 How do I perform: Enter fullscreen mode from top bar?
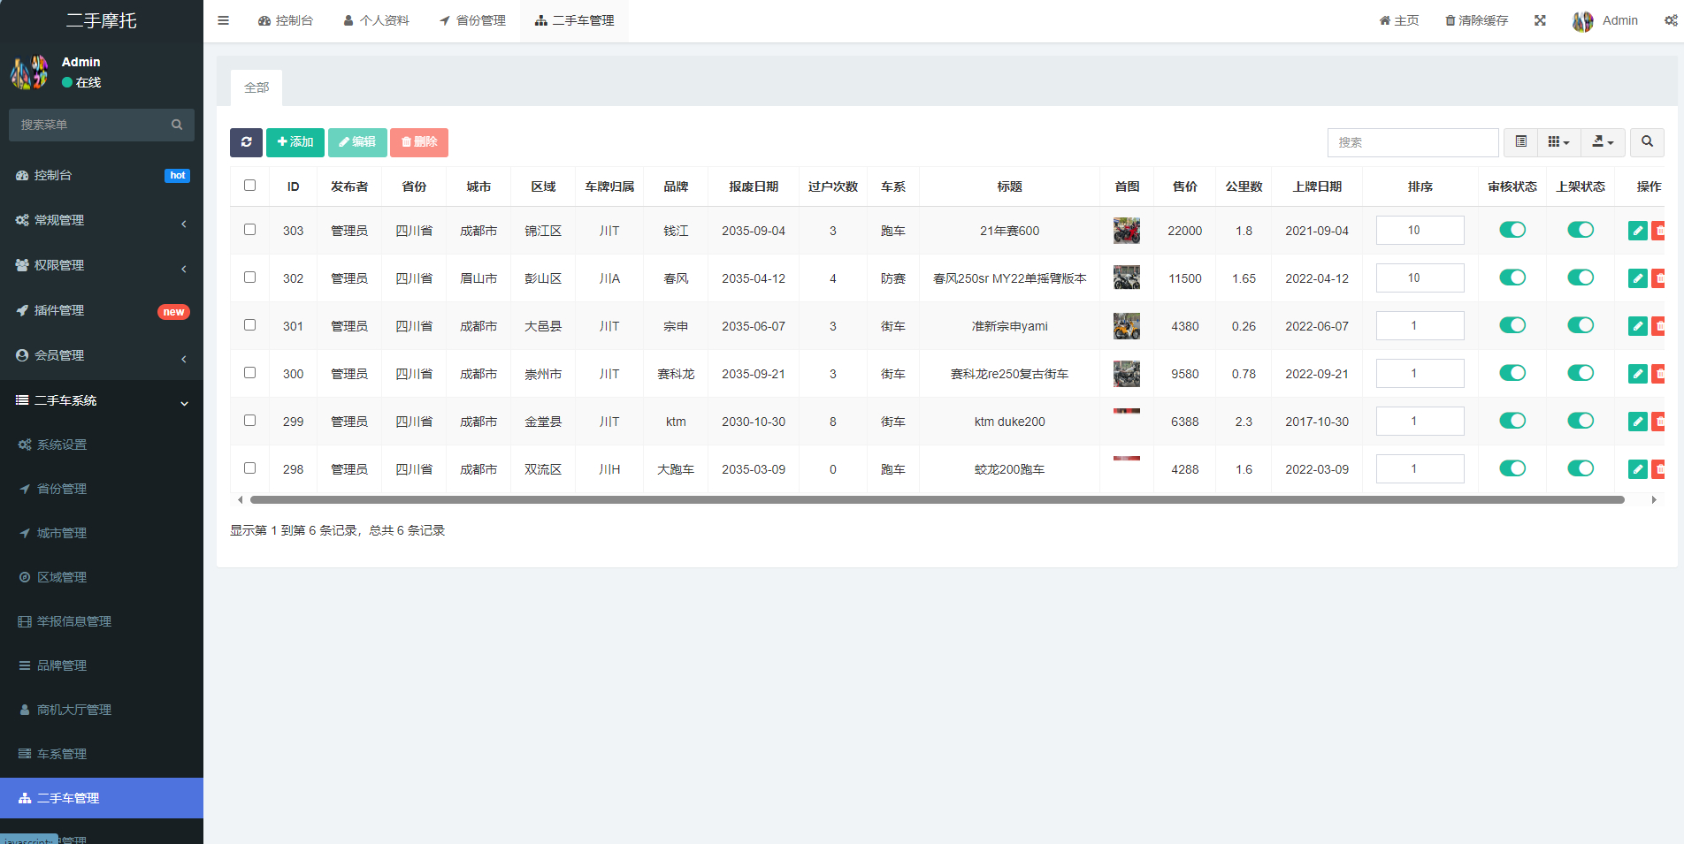[x=1540, y=19]
